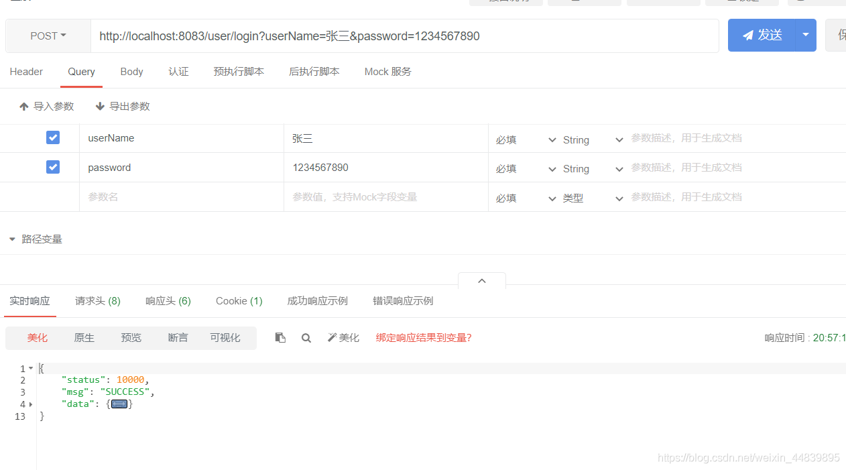Viewport: 846px width, 470px height.
Task: Open the 请求头 (8) tab
Action: click(x=98, y=301)
